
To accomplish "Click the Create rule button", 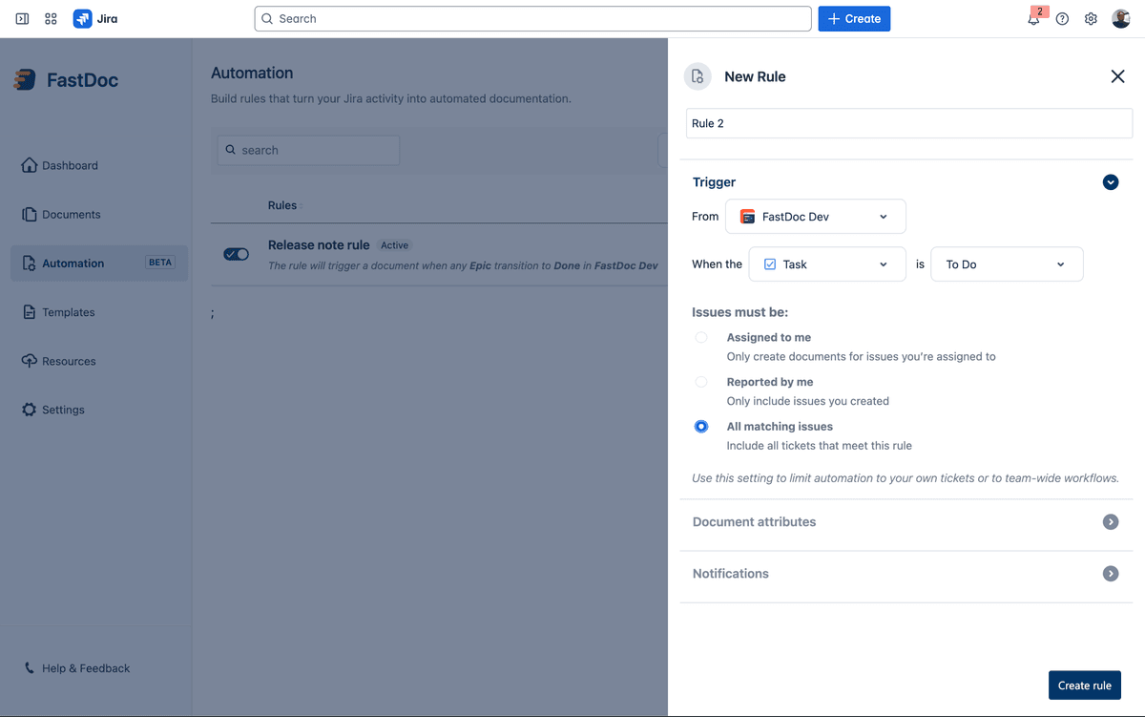I will 1084,685.
